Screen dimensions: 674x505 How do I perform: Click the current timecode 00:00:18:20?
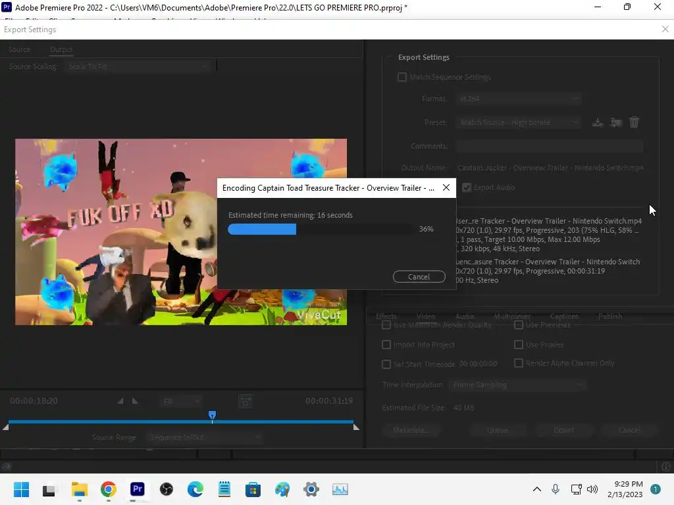click(x=34, y=401)
